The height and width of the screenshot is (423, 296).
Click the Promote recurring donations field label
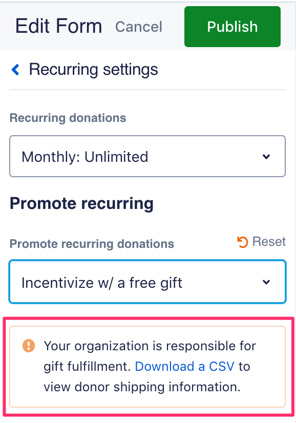point(92,244)
